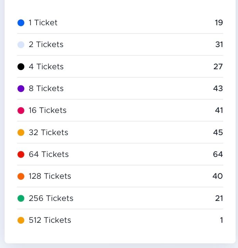Screen dimensions: 238x248
Task: Click the yellow dot for 512 Tickets
Action: click(x=21, y=220)
